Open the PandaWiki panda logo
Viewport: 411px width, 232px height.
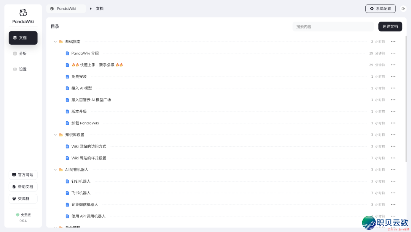point(23,13)
